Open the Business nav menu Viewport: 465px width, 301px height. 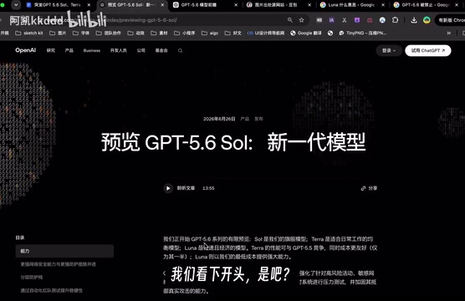92,51
